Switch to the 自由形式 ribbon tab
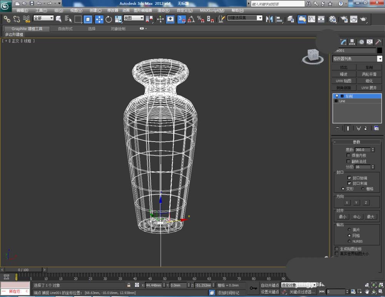Screen dimensions: 385x297 pos(65,28)
